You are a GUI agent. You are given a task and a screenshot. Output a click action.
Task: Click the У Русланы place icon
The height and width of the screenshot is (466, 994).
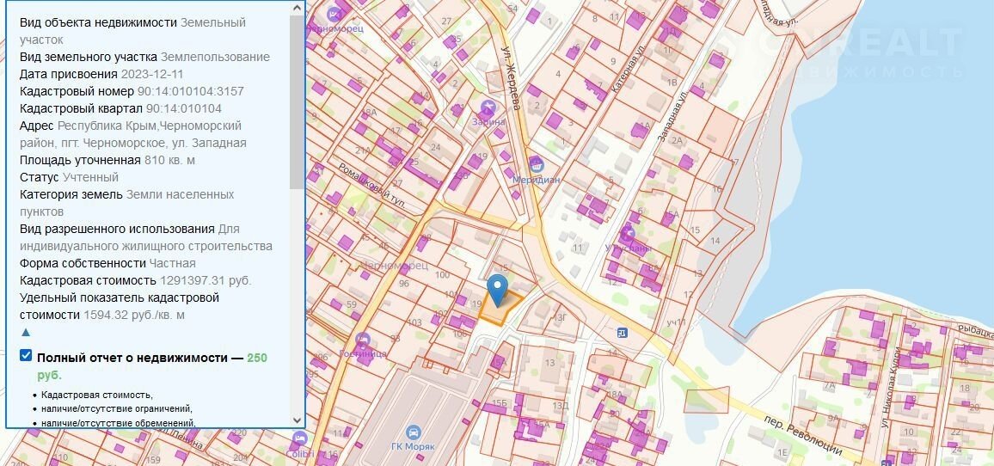point(629,232)
